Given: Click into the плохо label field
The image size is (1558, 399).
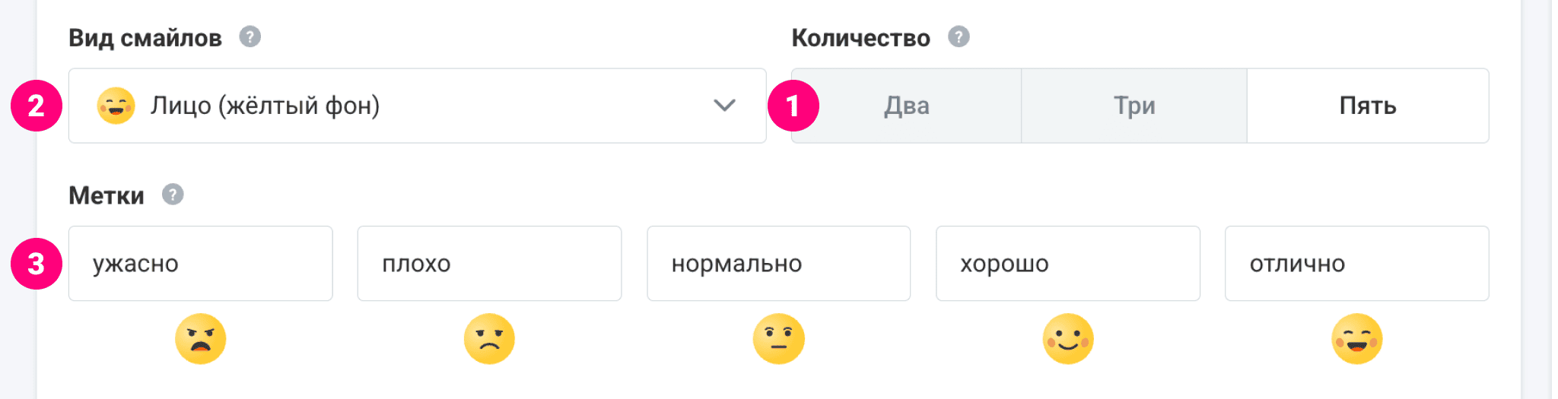Looking at the screenshot, I should pos(489,264).
